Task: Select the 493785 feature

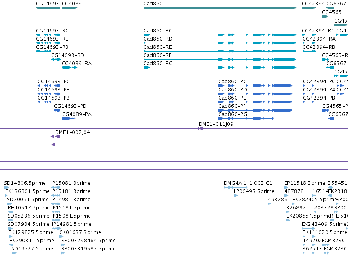Action: coord(269,204)
